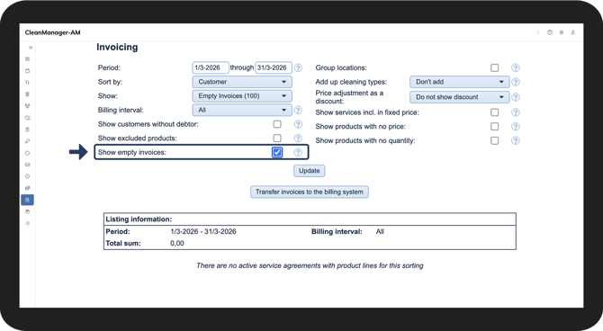
Task: Show help for Show empty invoices
Action: tap(298, 152)
